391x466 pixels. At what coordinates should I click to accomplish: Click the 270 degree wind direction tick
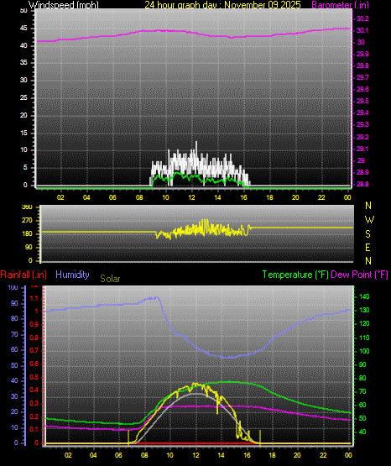tap(27, 221)
